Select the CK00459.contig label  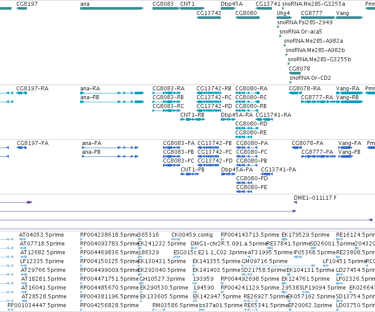[x=192, y=235]
